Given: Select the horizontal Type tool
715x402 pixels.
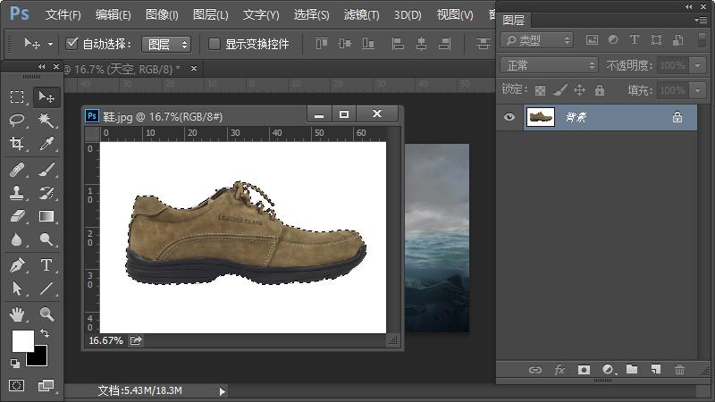Looking at the screenshot, I should coord(46,265).
